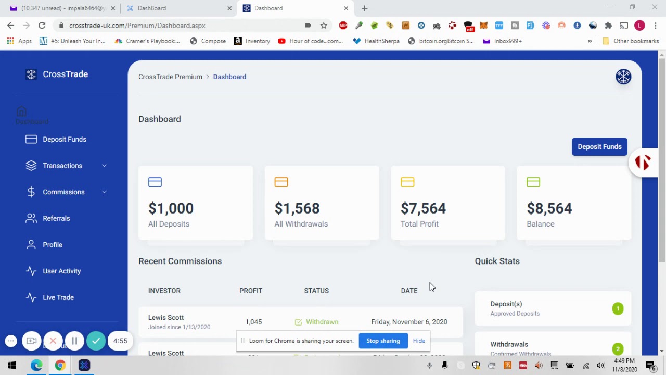Open the Referrals page
This screenshot has height=375, width=666.
(48, 218)
